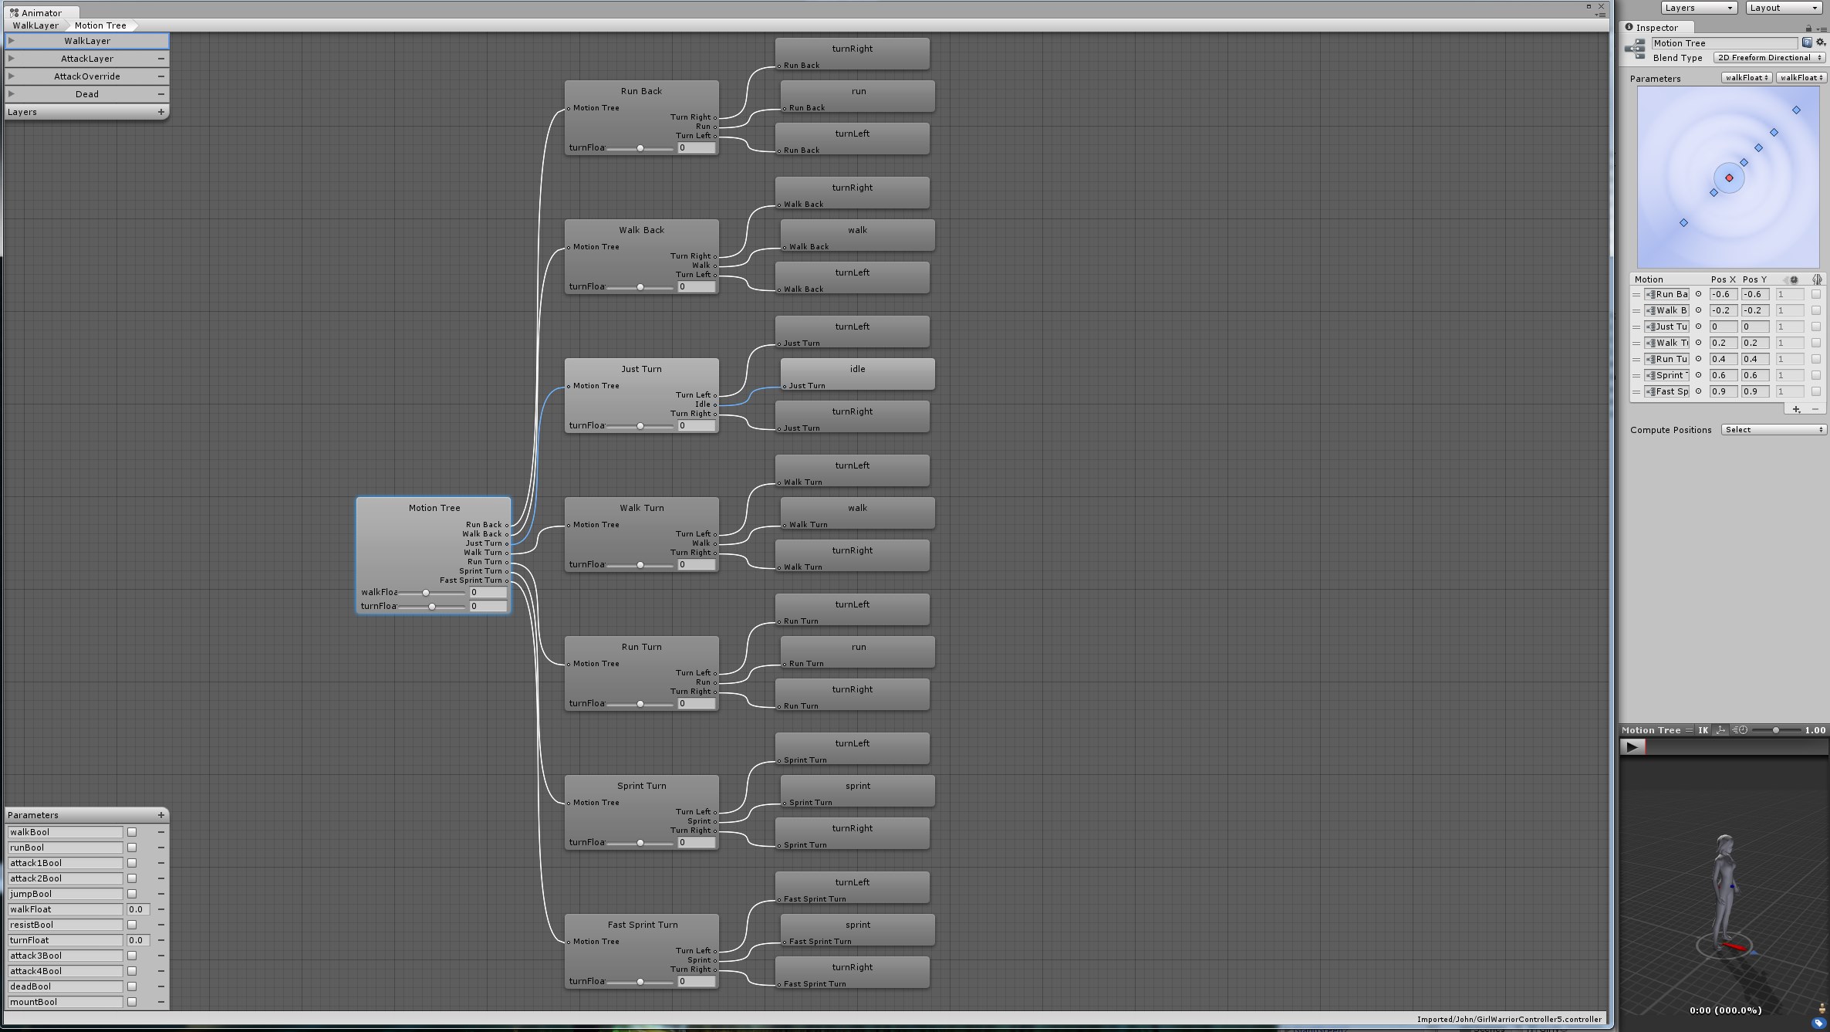Click the Pos X field for Run Back

coord(1723,294)
